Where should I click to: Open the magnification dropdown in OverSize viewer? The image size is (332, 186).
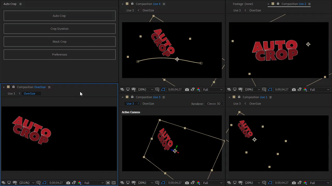click(x=27, y=183)
